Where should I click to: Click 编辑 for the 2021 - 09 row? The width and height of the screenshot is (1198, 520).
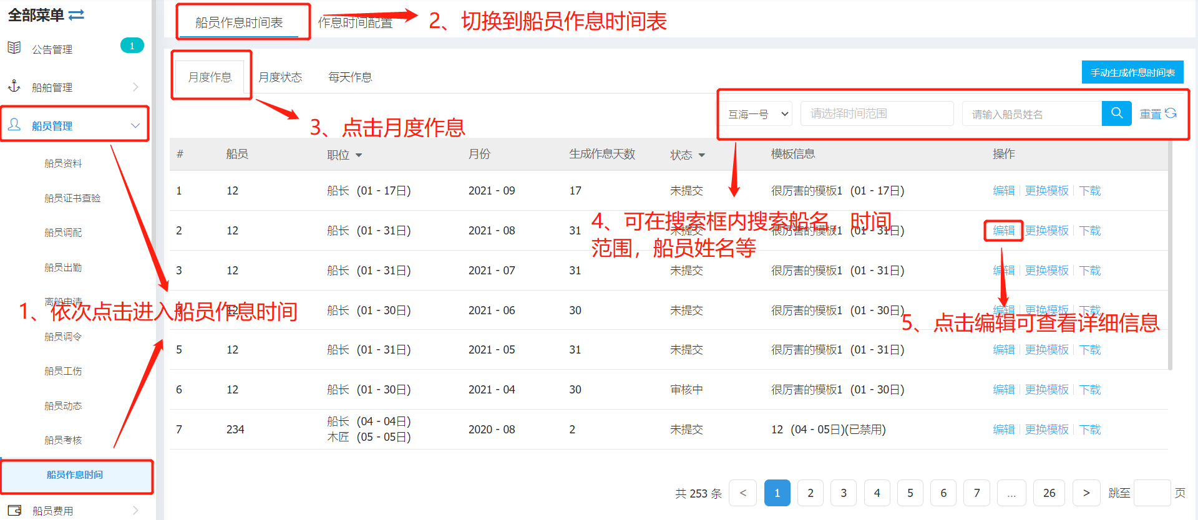coord(1004,191)
